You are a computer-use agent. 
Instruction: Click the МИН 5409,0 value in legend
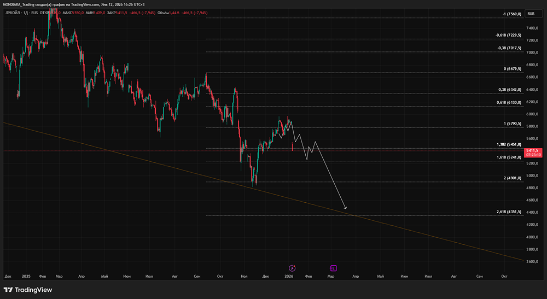(x=95, y=13)
